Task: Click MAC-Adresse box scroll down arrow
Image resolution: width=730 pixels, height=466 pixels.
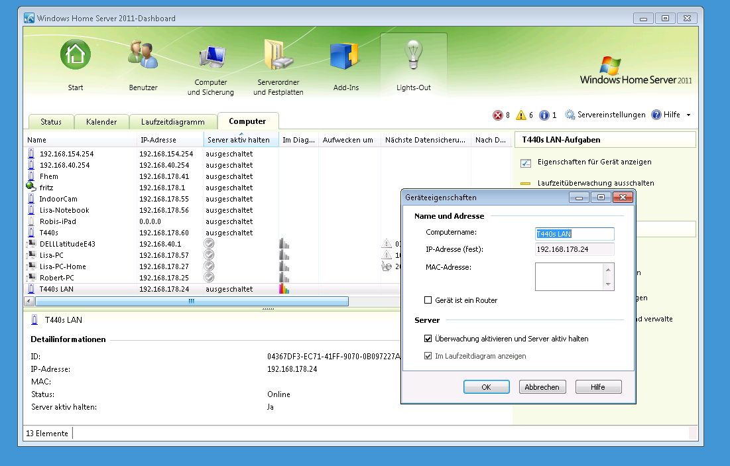Action: (608, 284)
